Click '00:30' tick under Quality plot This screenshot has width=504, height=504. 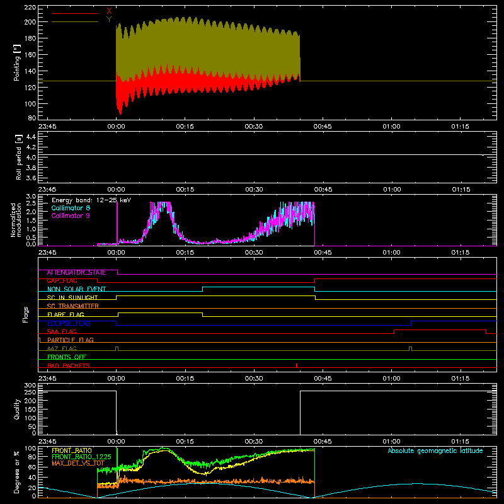click(x=254, y=442)
